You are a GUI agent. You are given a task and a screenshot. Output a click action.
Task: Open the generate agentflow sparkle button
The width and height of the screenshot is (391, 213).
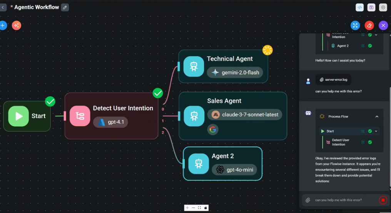pos(17,25)
